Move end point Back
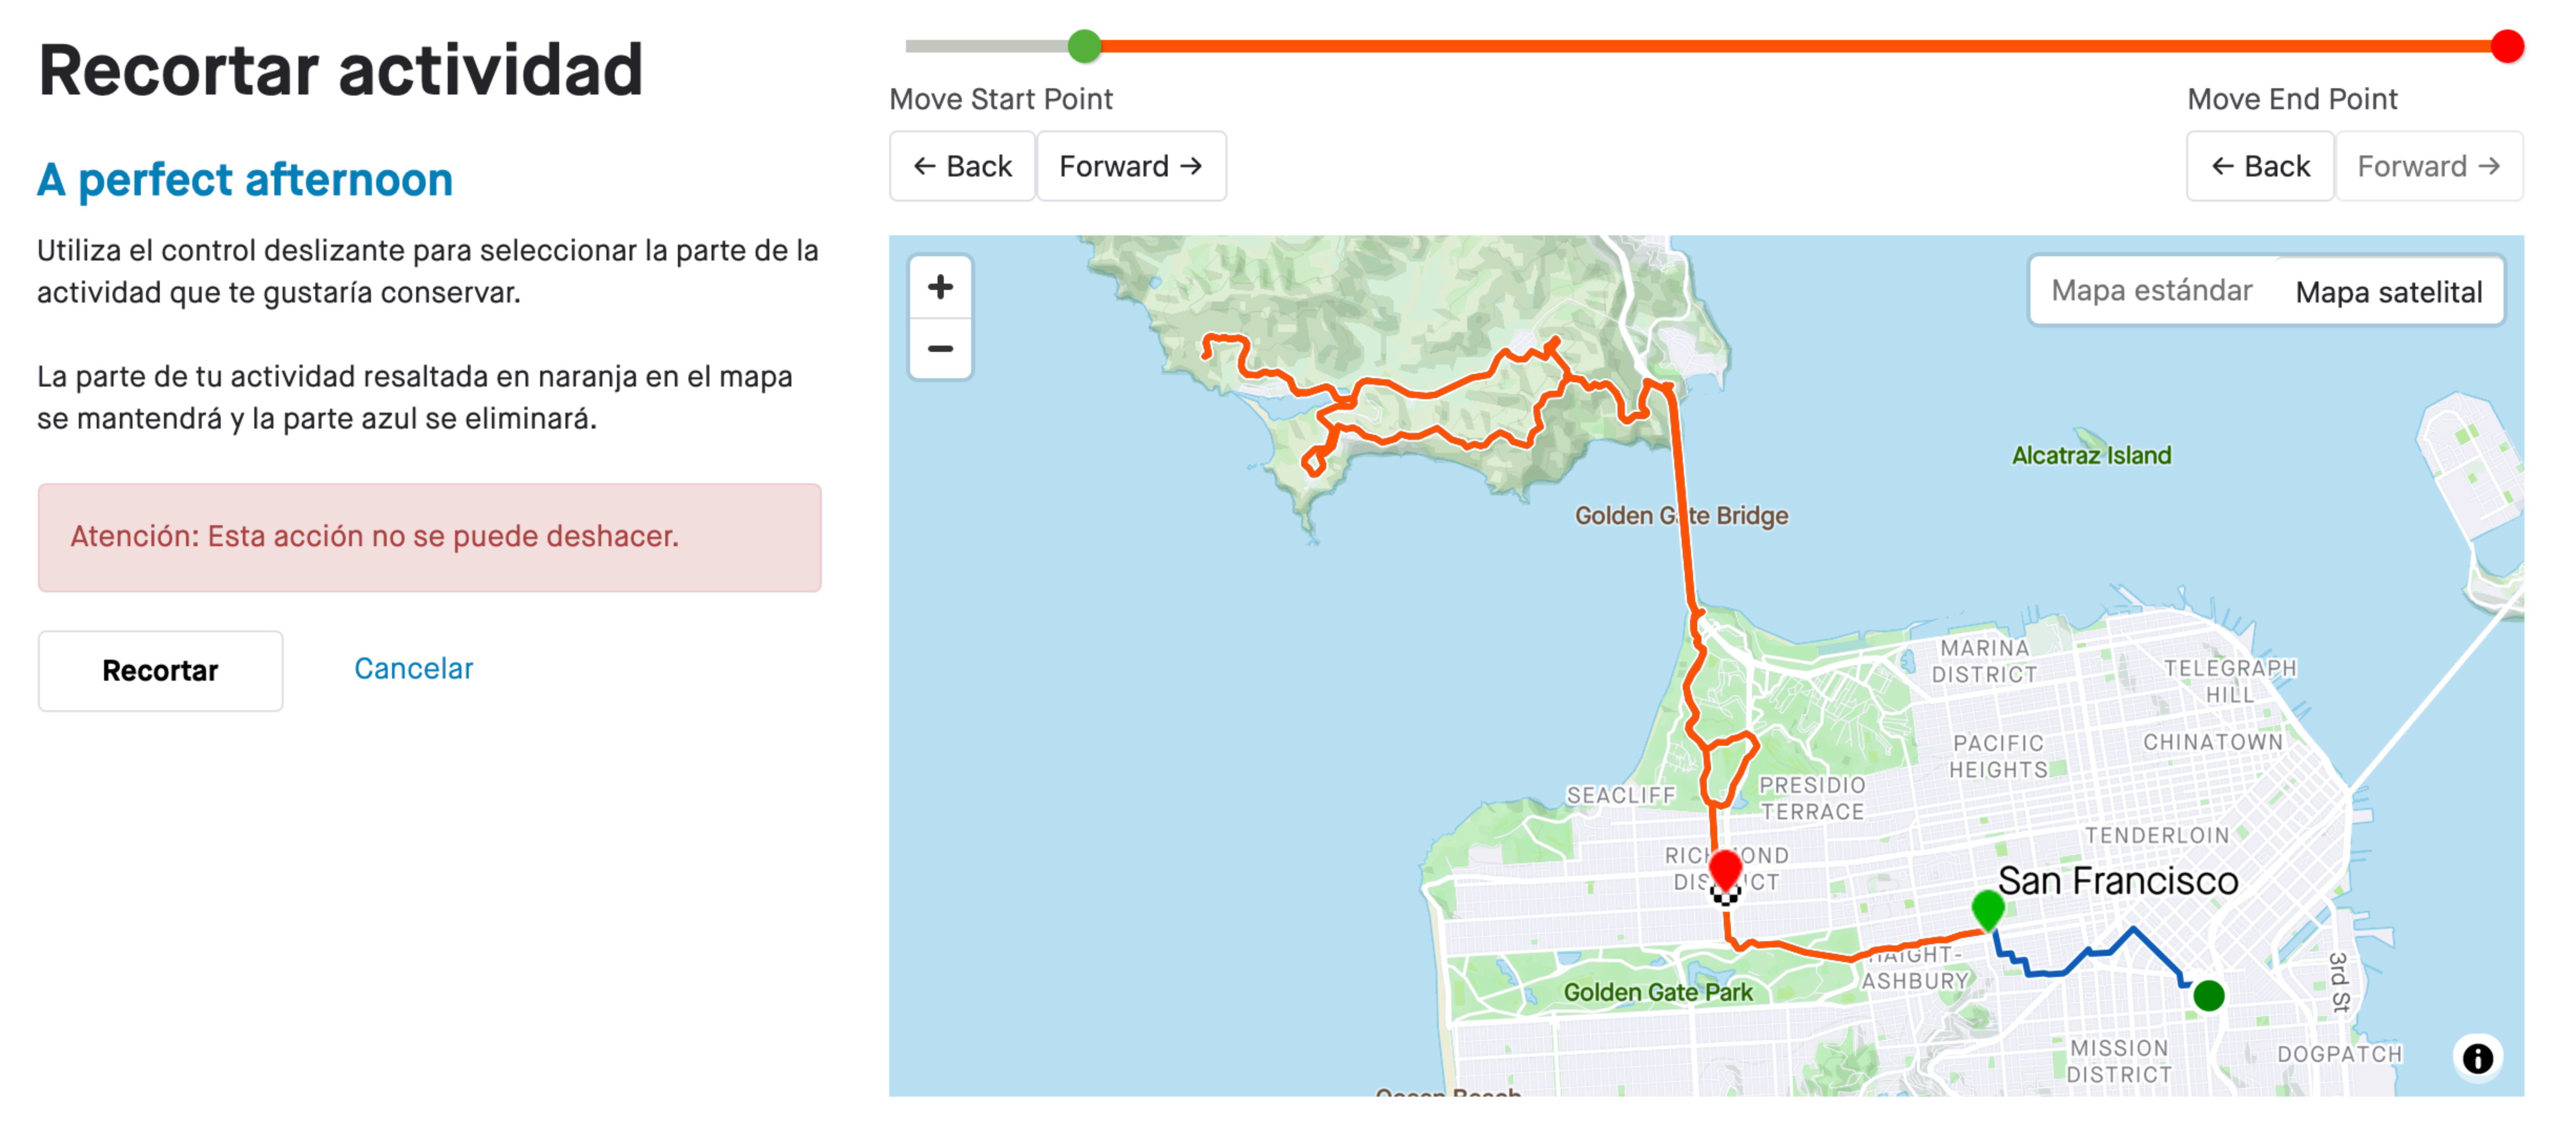 pyautogui.click(x=2259, y=166)
